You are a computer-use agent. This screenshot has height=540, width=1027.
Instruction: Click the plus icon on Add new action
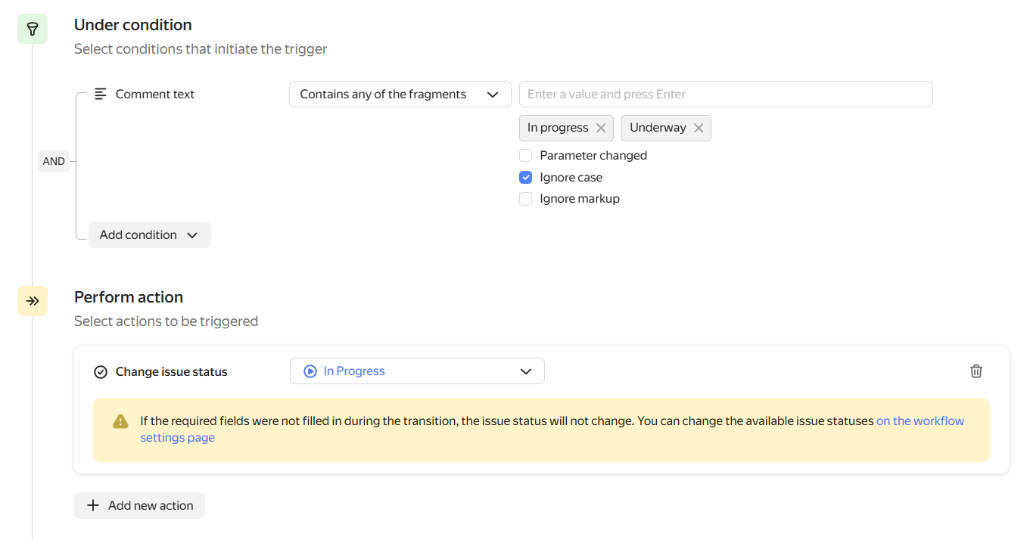pos(93,506)
